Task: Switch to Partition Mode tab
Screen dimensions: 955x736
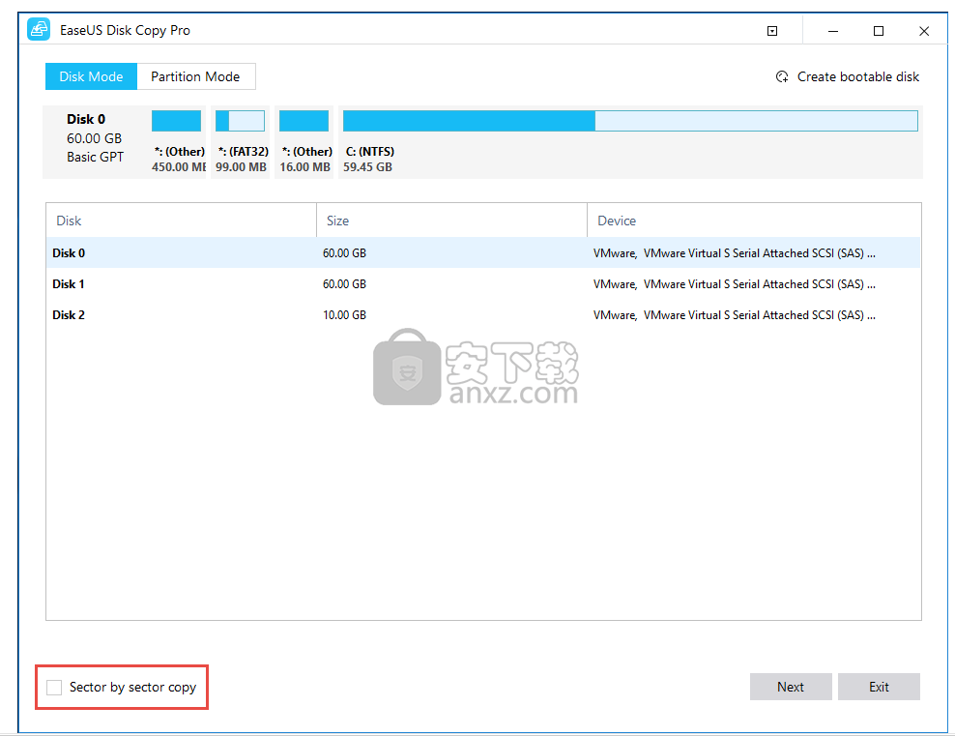Action: 195,76
